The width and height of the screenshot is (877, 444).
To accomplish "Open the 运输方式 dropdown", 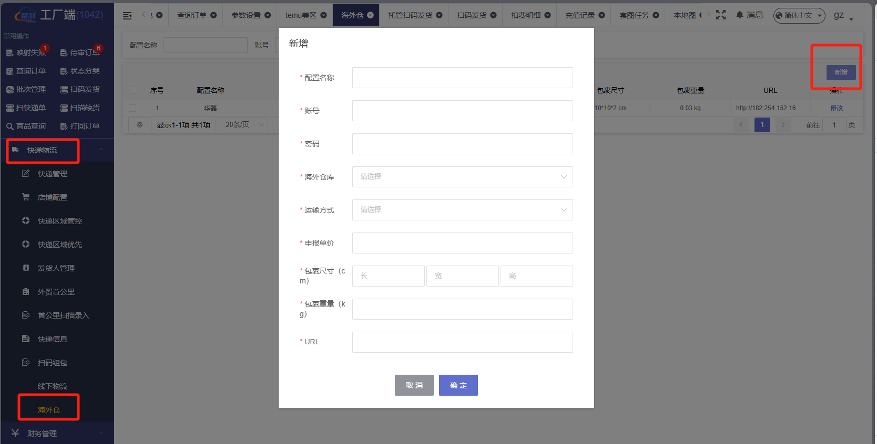I will (x=462, y=210).
